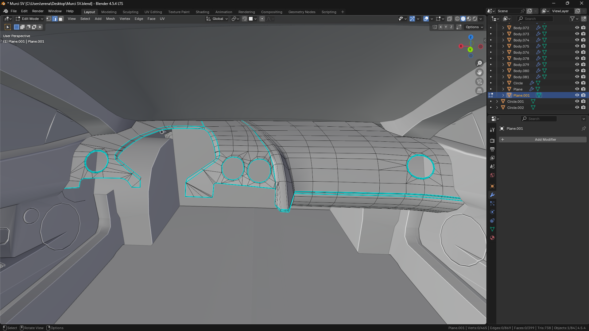This screenshot has width=589, height=331.
Task: Open the Render menu
Action: tap(38, 11)
